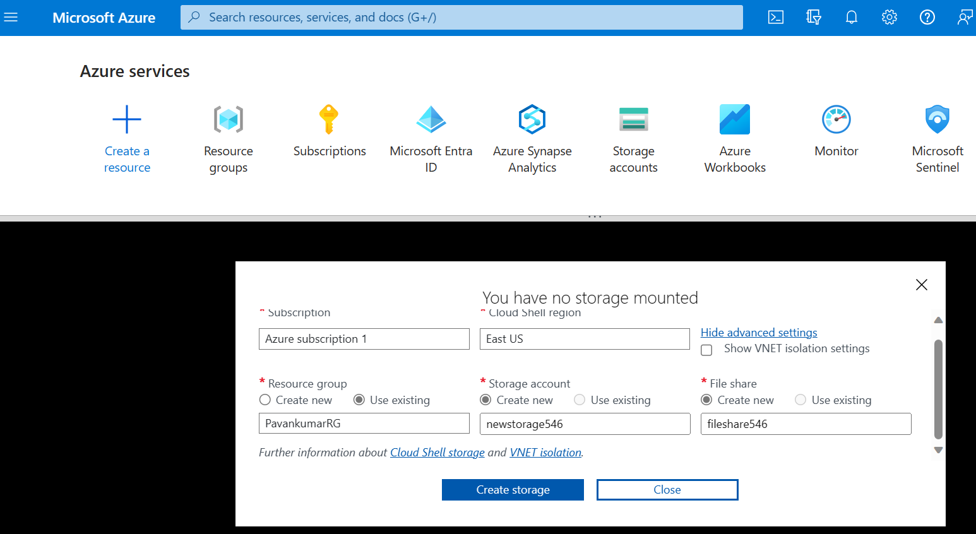Click the You have no storage mounted heading
Viewport: 976px width, 534px height.
(x=590, y=298)
